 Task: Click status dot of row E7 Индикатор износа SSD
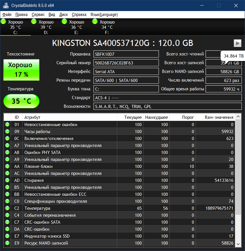click(x=7, y=236)
